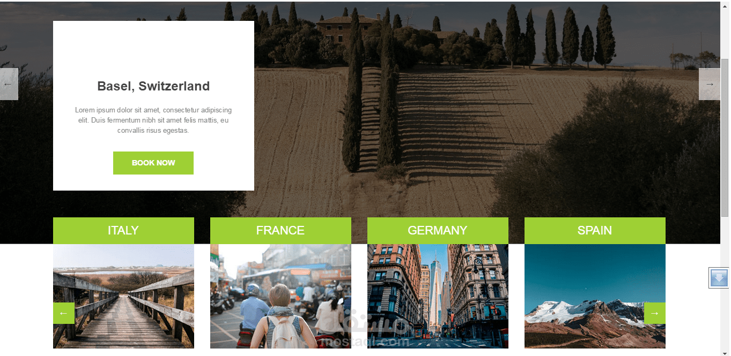Advance the destination carousel with right arrow
This screenshot has width=731, height=356.
pos(655,313)
